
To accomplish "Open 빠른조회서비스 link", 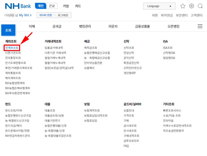I will [172, 111].
